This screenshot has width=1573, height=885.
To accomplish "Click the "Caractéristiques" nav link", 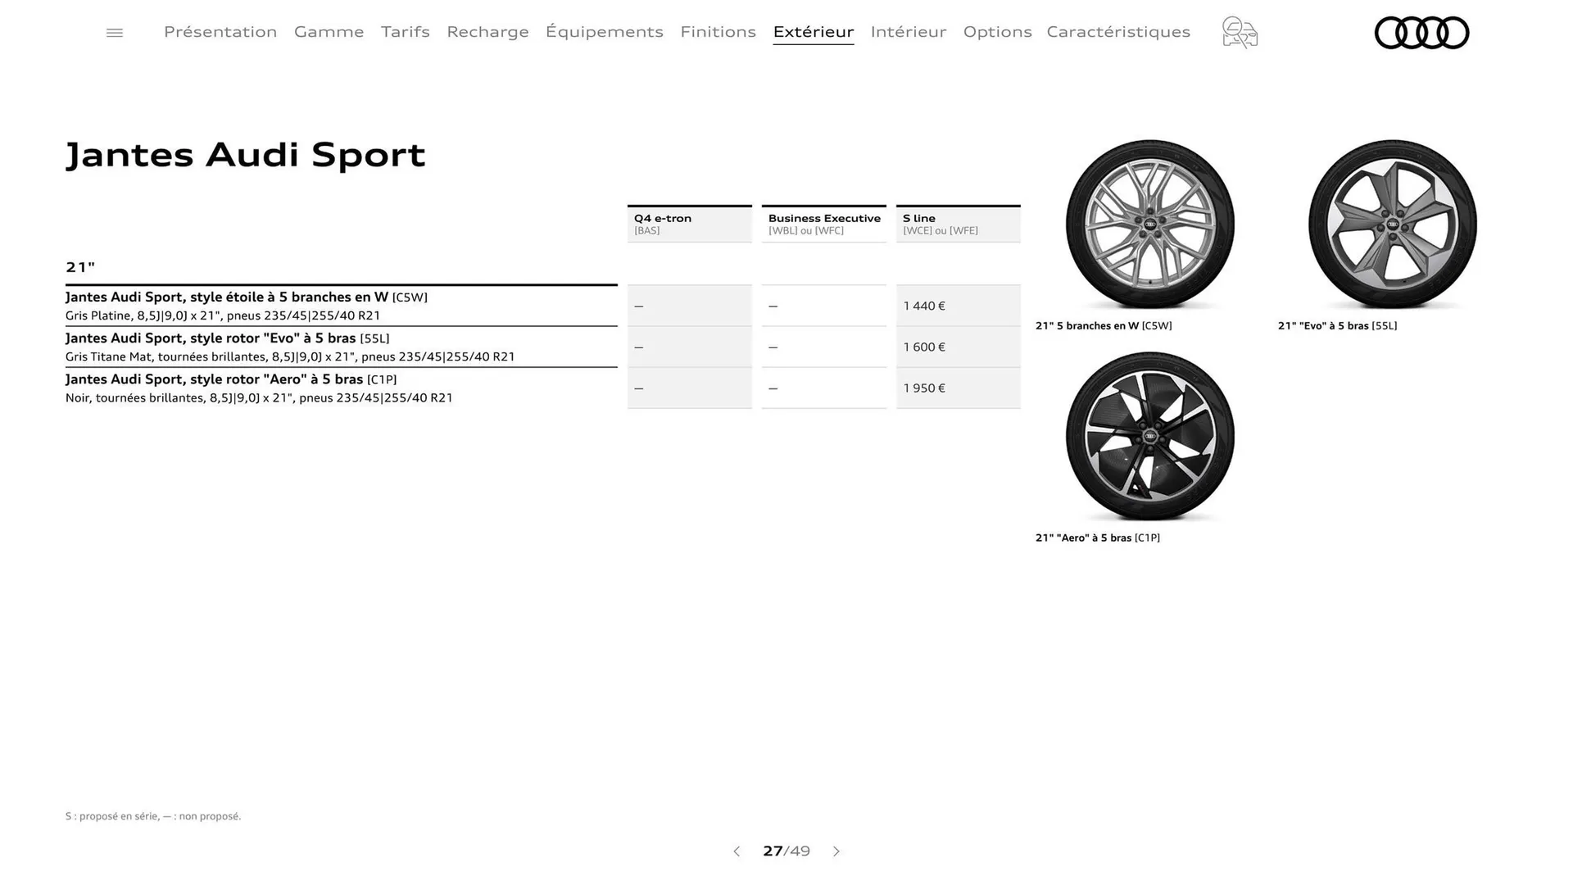I will pyautogui.click(x=1118, y=32).
